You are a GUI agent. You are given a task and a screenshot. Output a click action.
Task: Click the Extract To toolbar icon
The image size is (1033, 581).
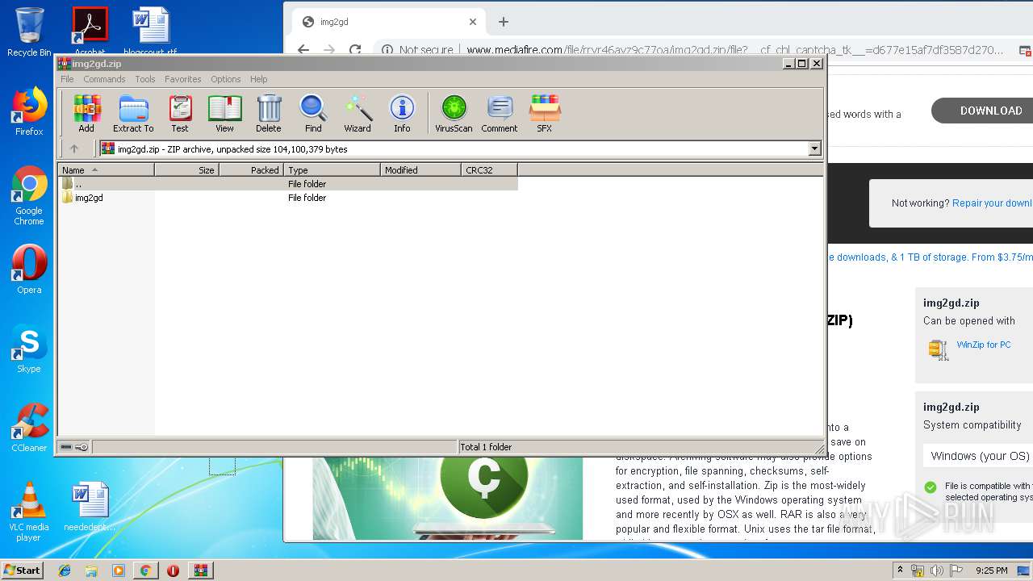click(x=133, y=114)
